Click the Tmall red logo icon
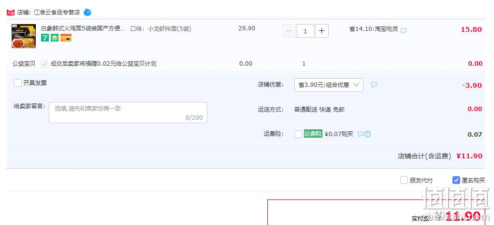The width and height of the screenshot is (494, 225). point(11,13)
